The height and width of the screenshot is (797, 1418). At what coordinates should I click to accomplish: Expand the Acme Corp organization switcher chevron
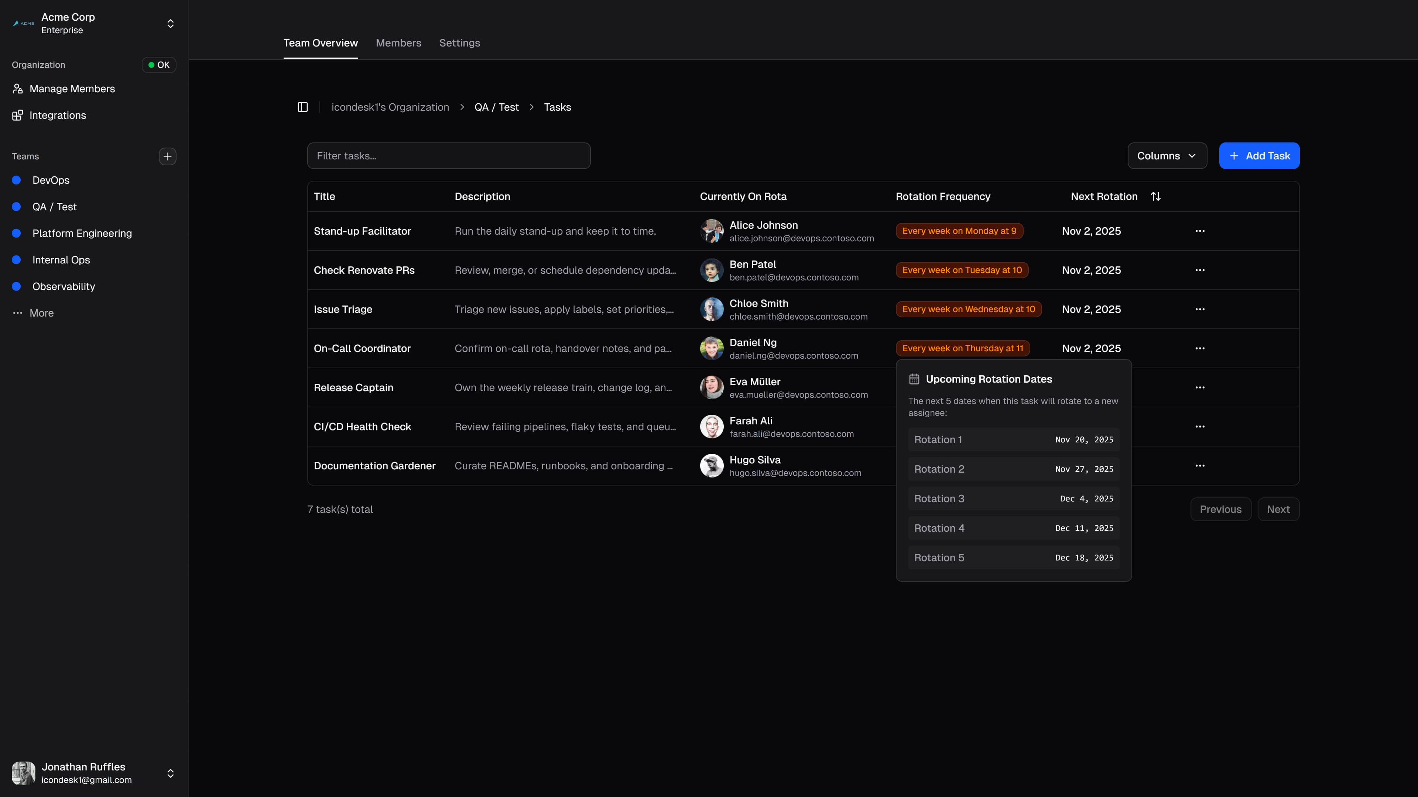point(170,24)
